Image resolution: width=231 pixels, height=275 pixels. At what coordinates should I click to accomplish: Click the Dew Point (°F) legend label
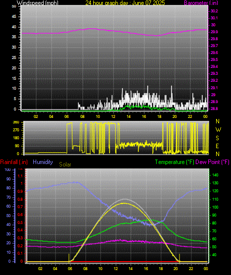click(212, 162)
